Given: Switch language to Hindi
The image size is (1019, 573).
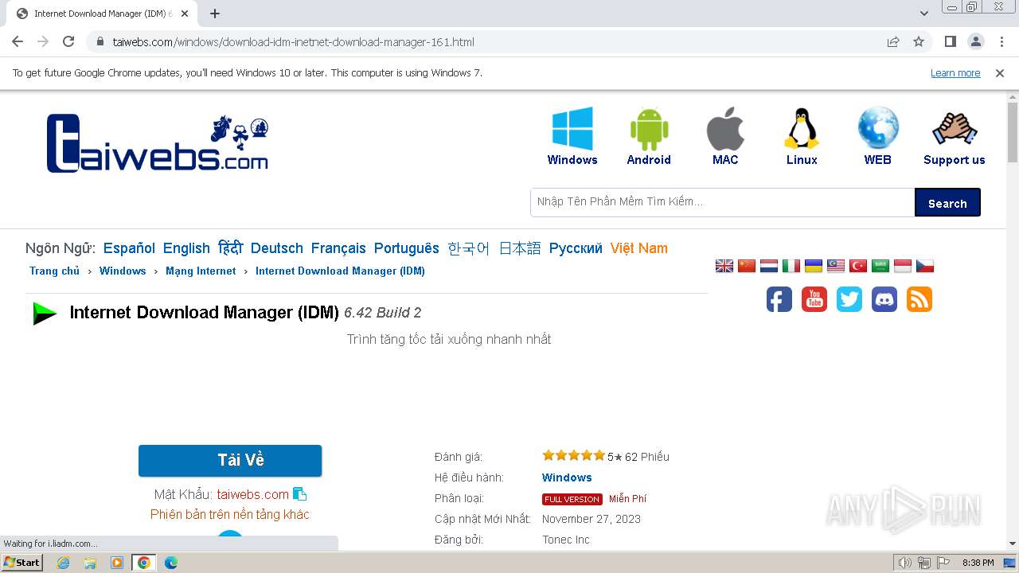Looking at the screenshot, I should coord(230,248).
